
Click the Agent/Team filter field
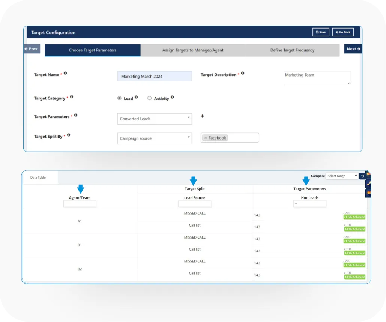pos(80,203)
